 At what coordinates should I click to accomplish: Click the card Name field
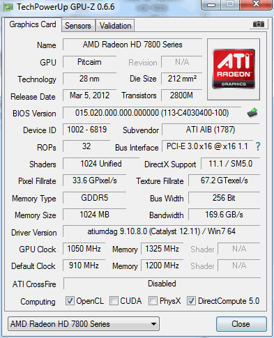click(132, 45)
